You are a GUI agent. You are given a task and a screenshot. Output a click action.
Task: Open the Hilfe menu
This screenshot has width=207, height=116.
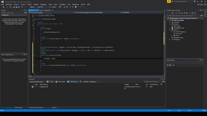tap(88, 4)
